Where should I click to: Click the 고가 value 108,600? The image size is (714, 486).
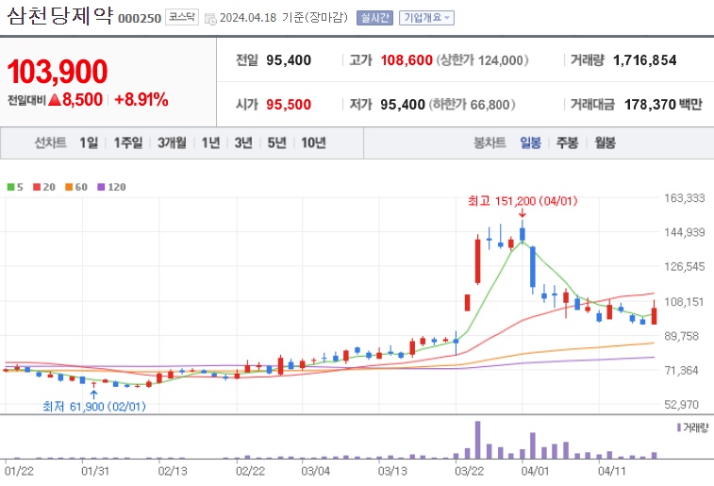(407, 60)
